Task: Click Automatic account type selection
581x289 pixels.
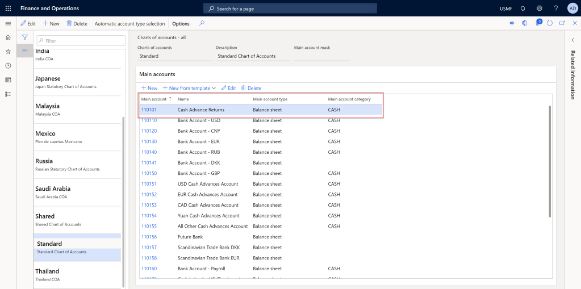Action: tap(129, 24)
